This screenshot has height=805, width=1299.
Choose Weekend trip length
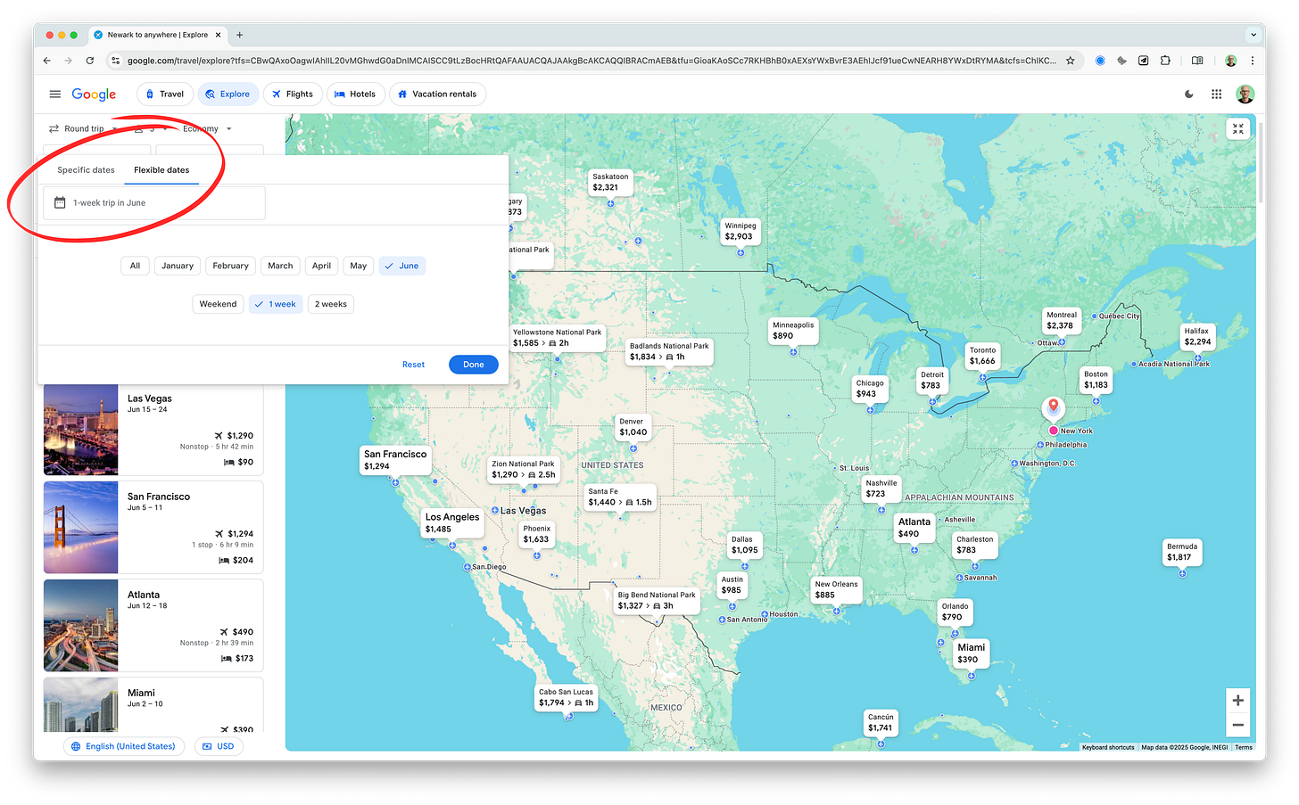coord(218,304)
